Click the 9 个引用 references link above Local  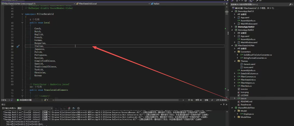coord(35,20)
